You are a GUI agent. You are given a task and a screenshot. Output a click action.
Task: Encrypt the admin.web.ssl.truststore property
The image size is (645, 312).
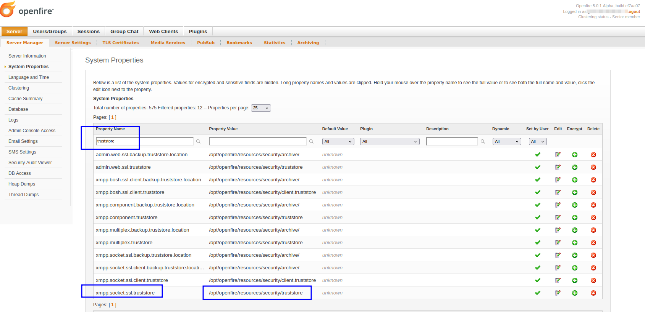pos(575,167)
